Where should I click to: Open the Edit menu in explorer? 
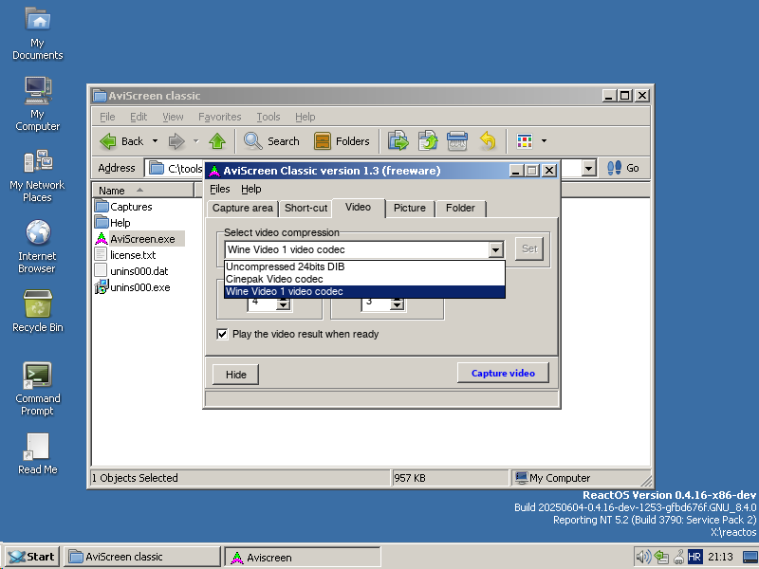(139, 117)
